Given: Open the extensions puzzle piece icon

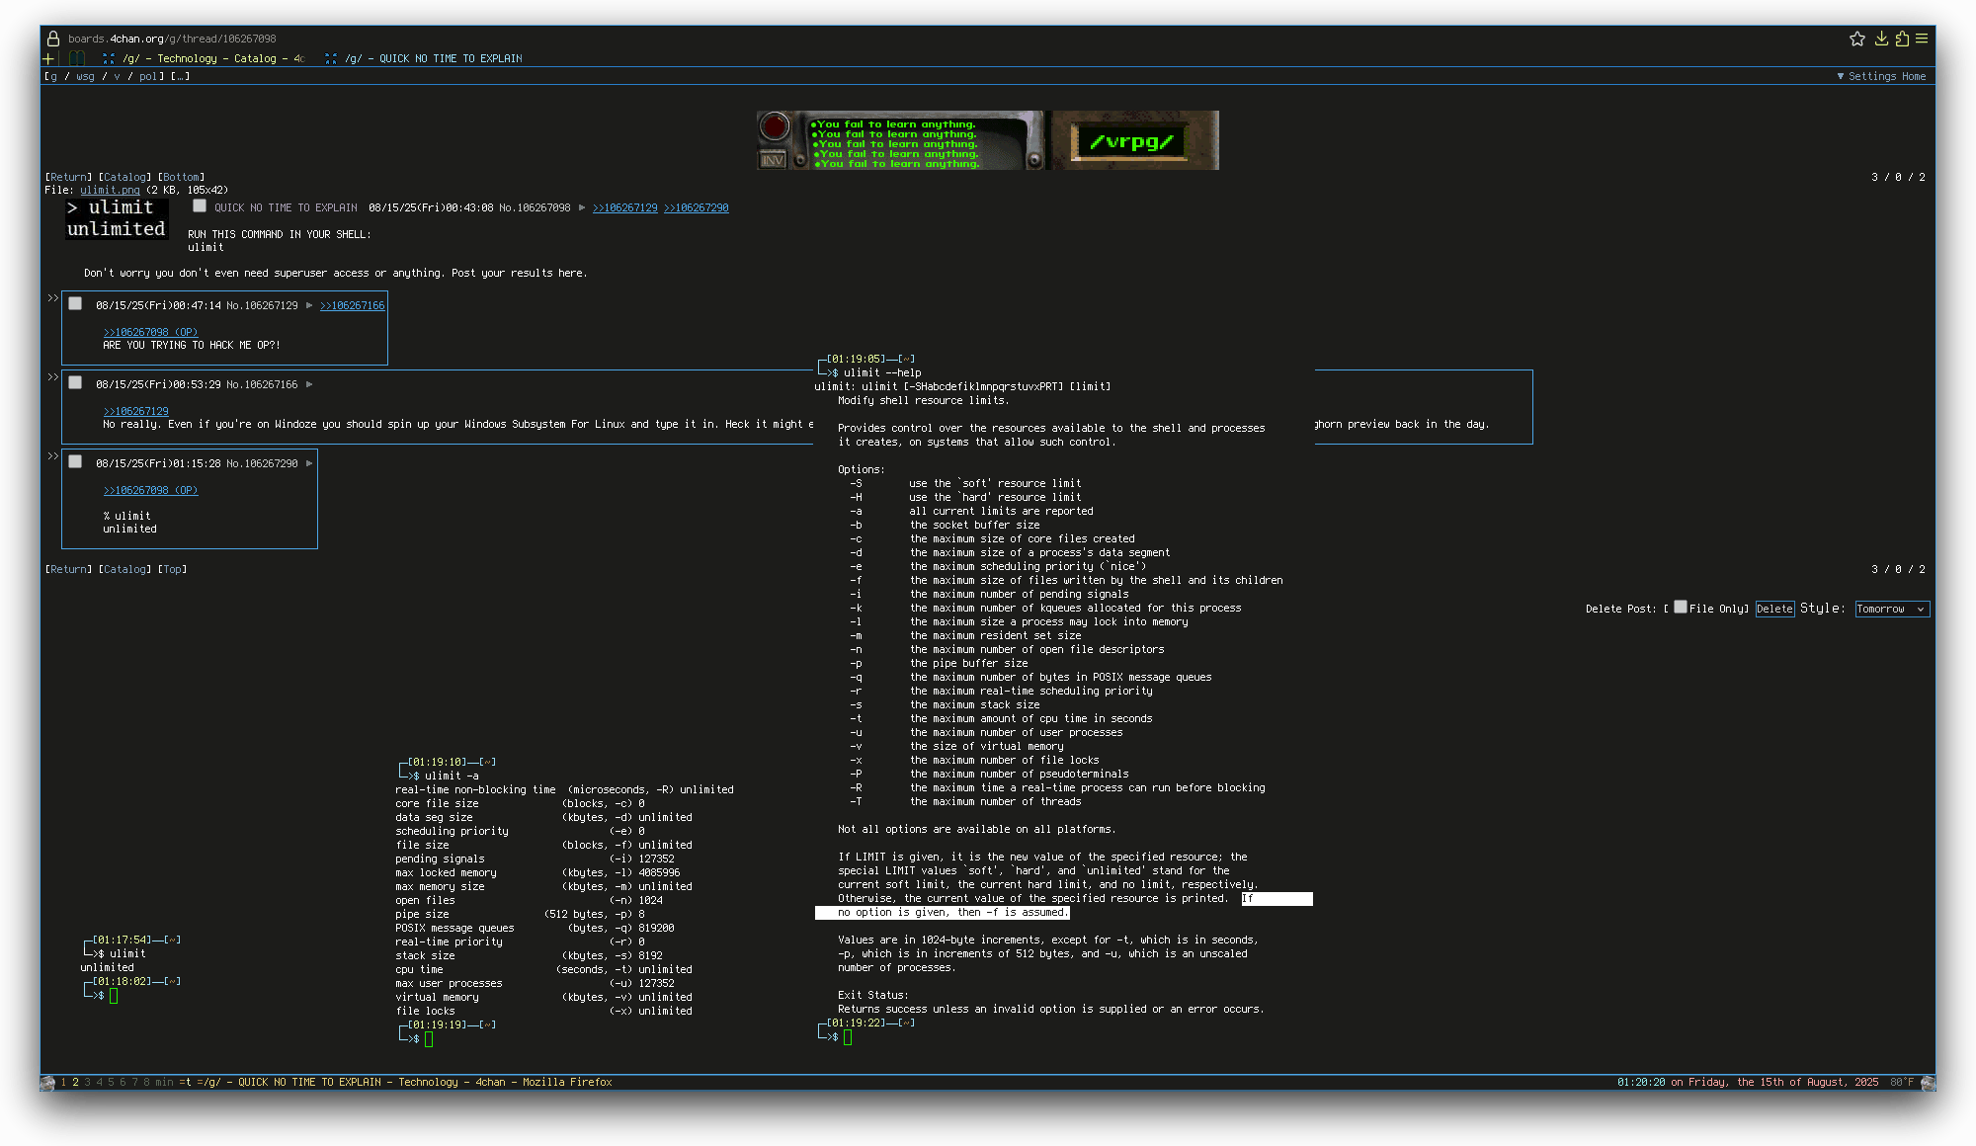Looking at the screenshot, I should click(x=1902, y=39).
